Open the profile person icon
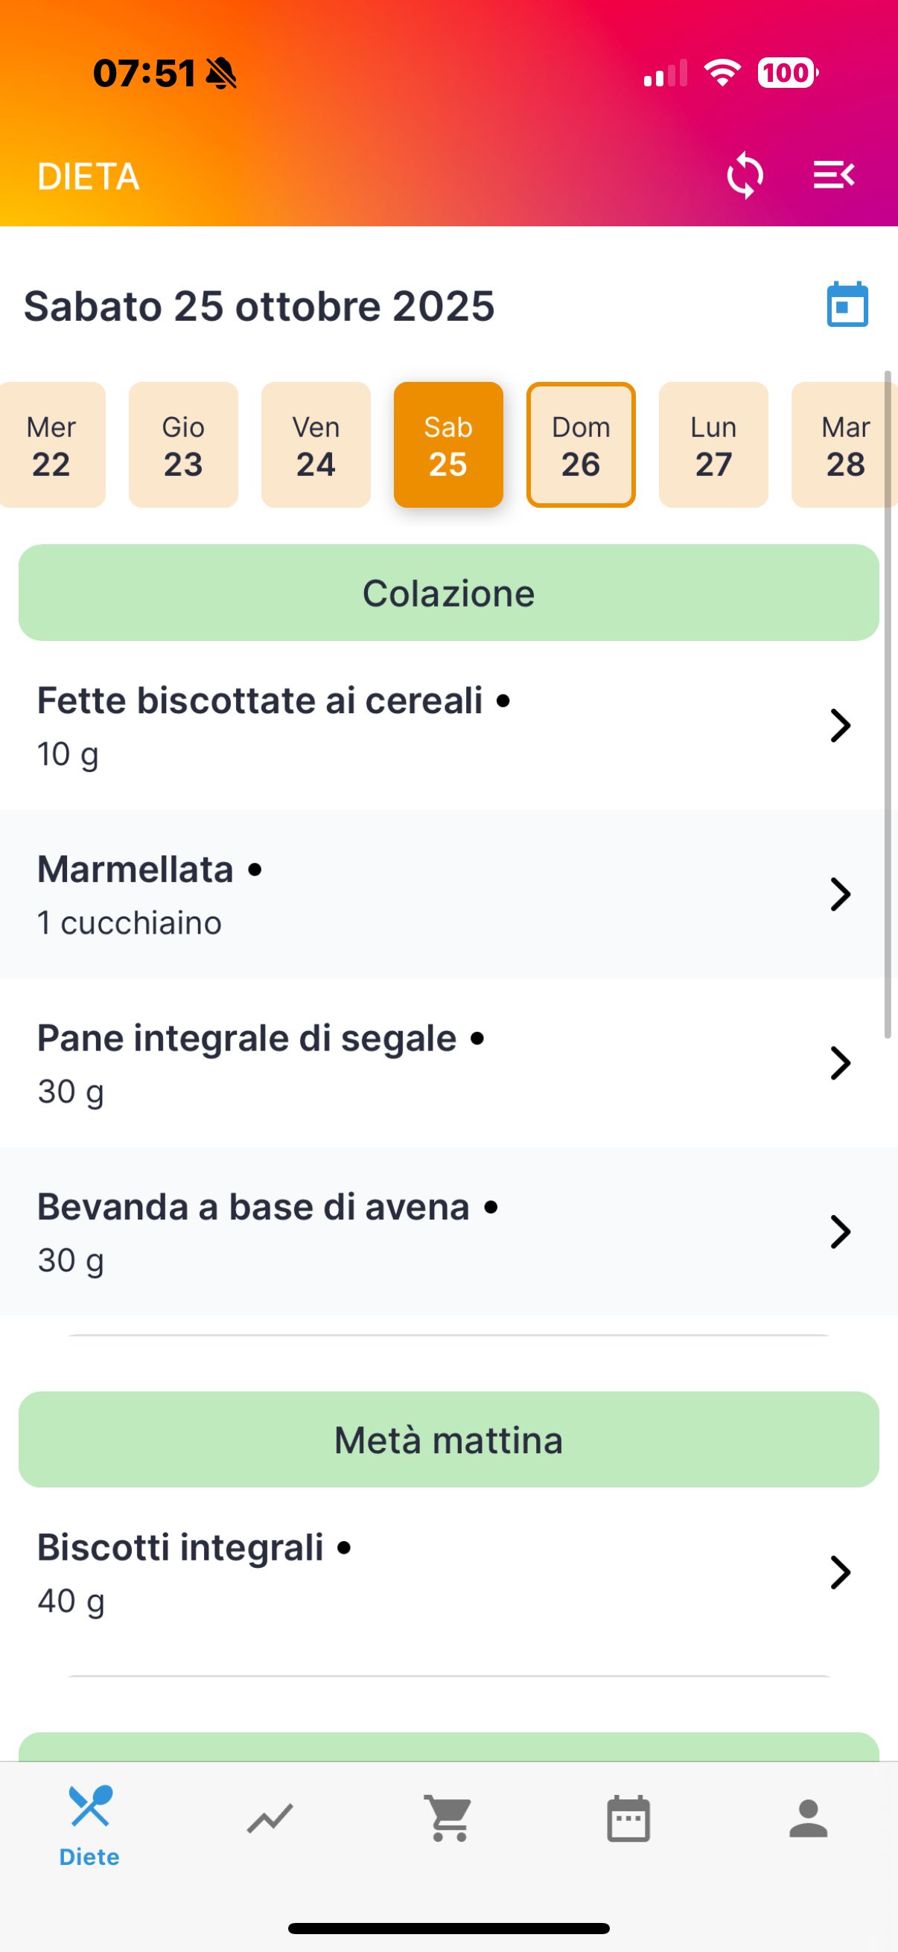The image size is (898, 1952). 808,1819
